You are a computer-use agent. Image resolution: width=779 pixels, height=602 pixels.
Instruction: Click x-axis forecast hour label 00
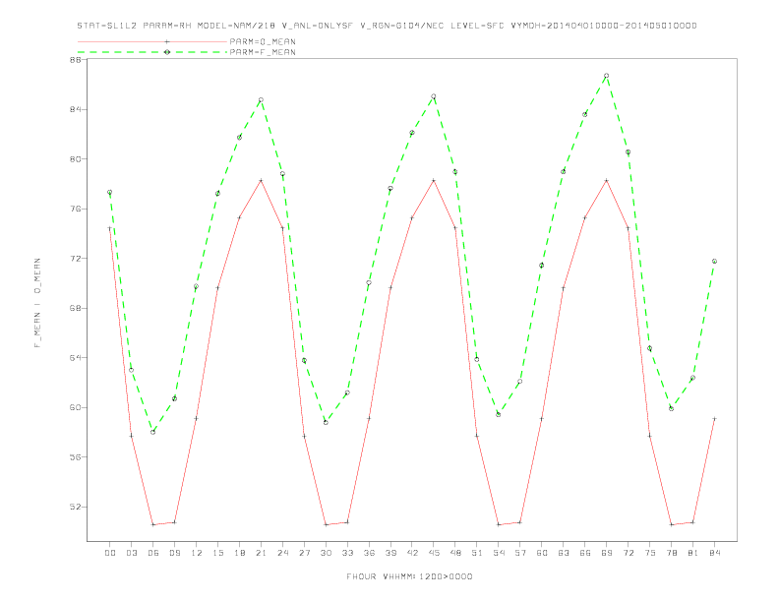click(110, 553)
